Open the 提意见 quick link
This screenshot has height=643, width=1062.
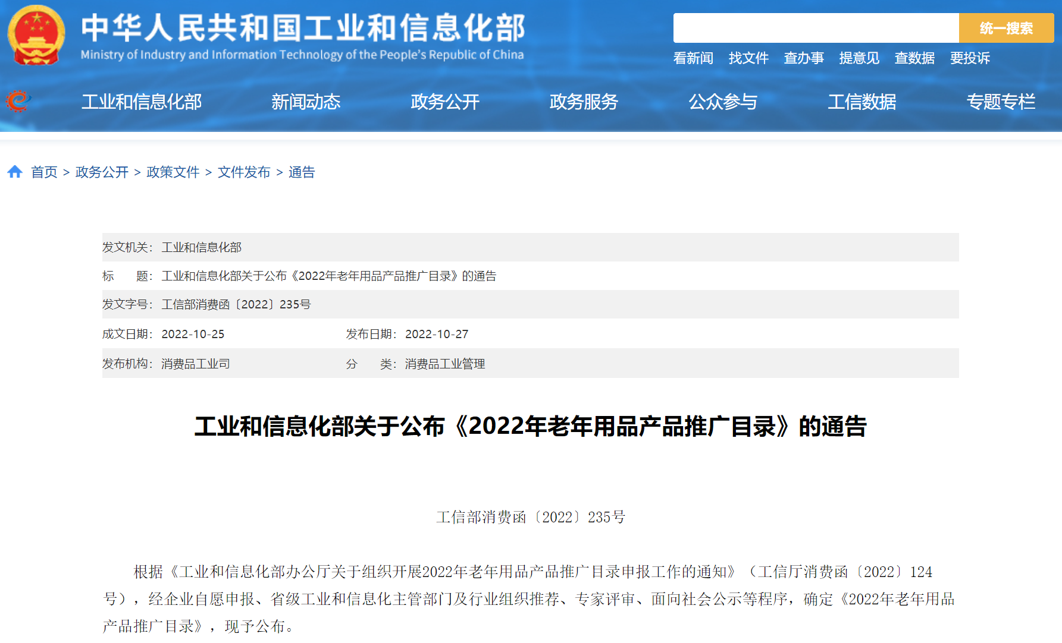(x=859, y=58)
